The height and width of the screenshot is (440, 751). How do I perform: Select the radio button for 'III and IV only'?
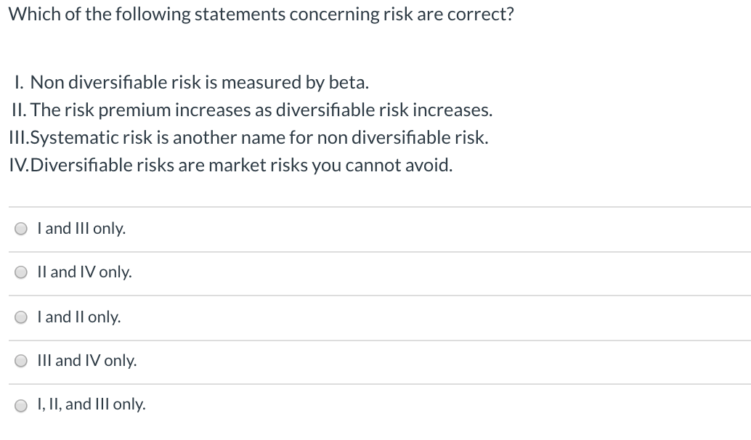tap(20, 360)
